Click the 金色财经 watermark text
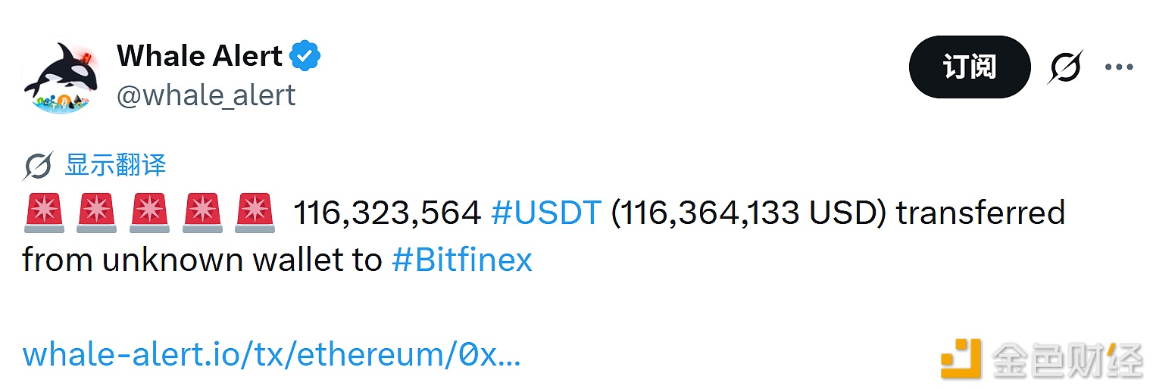The image size is (1153, 389). coord(1067,359)
